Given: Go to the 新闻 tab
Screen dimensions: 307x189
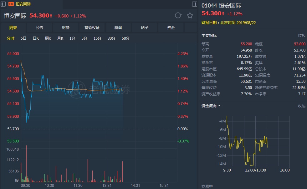Looking at the screenshot, I should coord(118,28).
